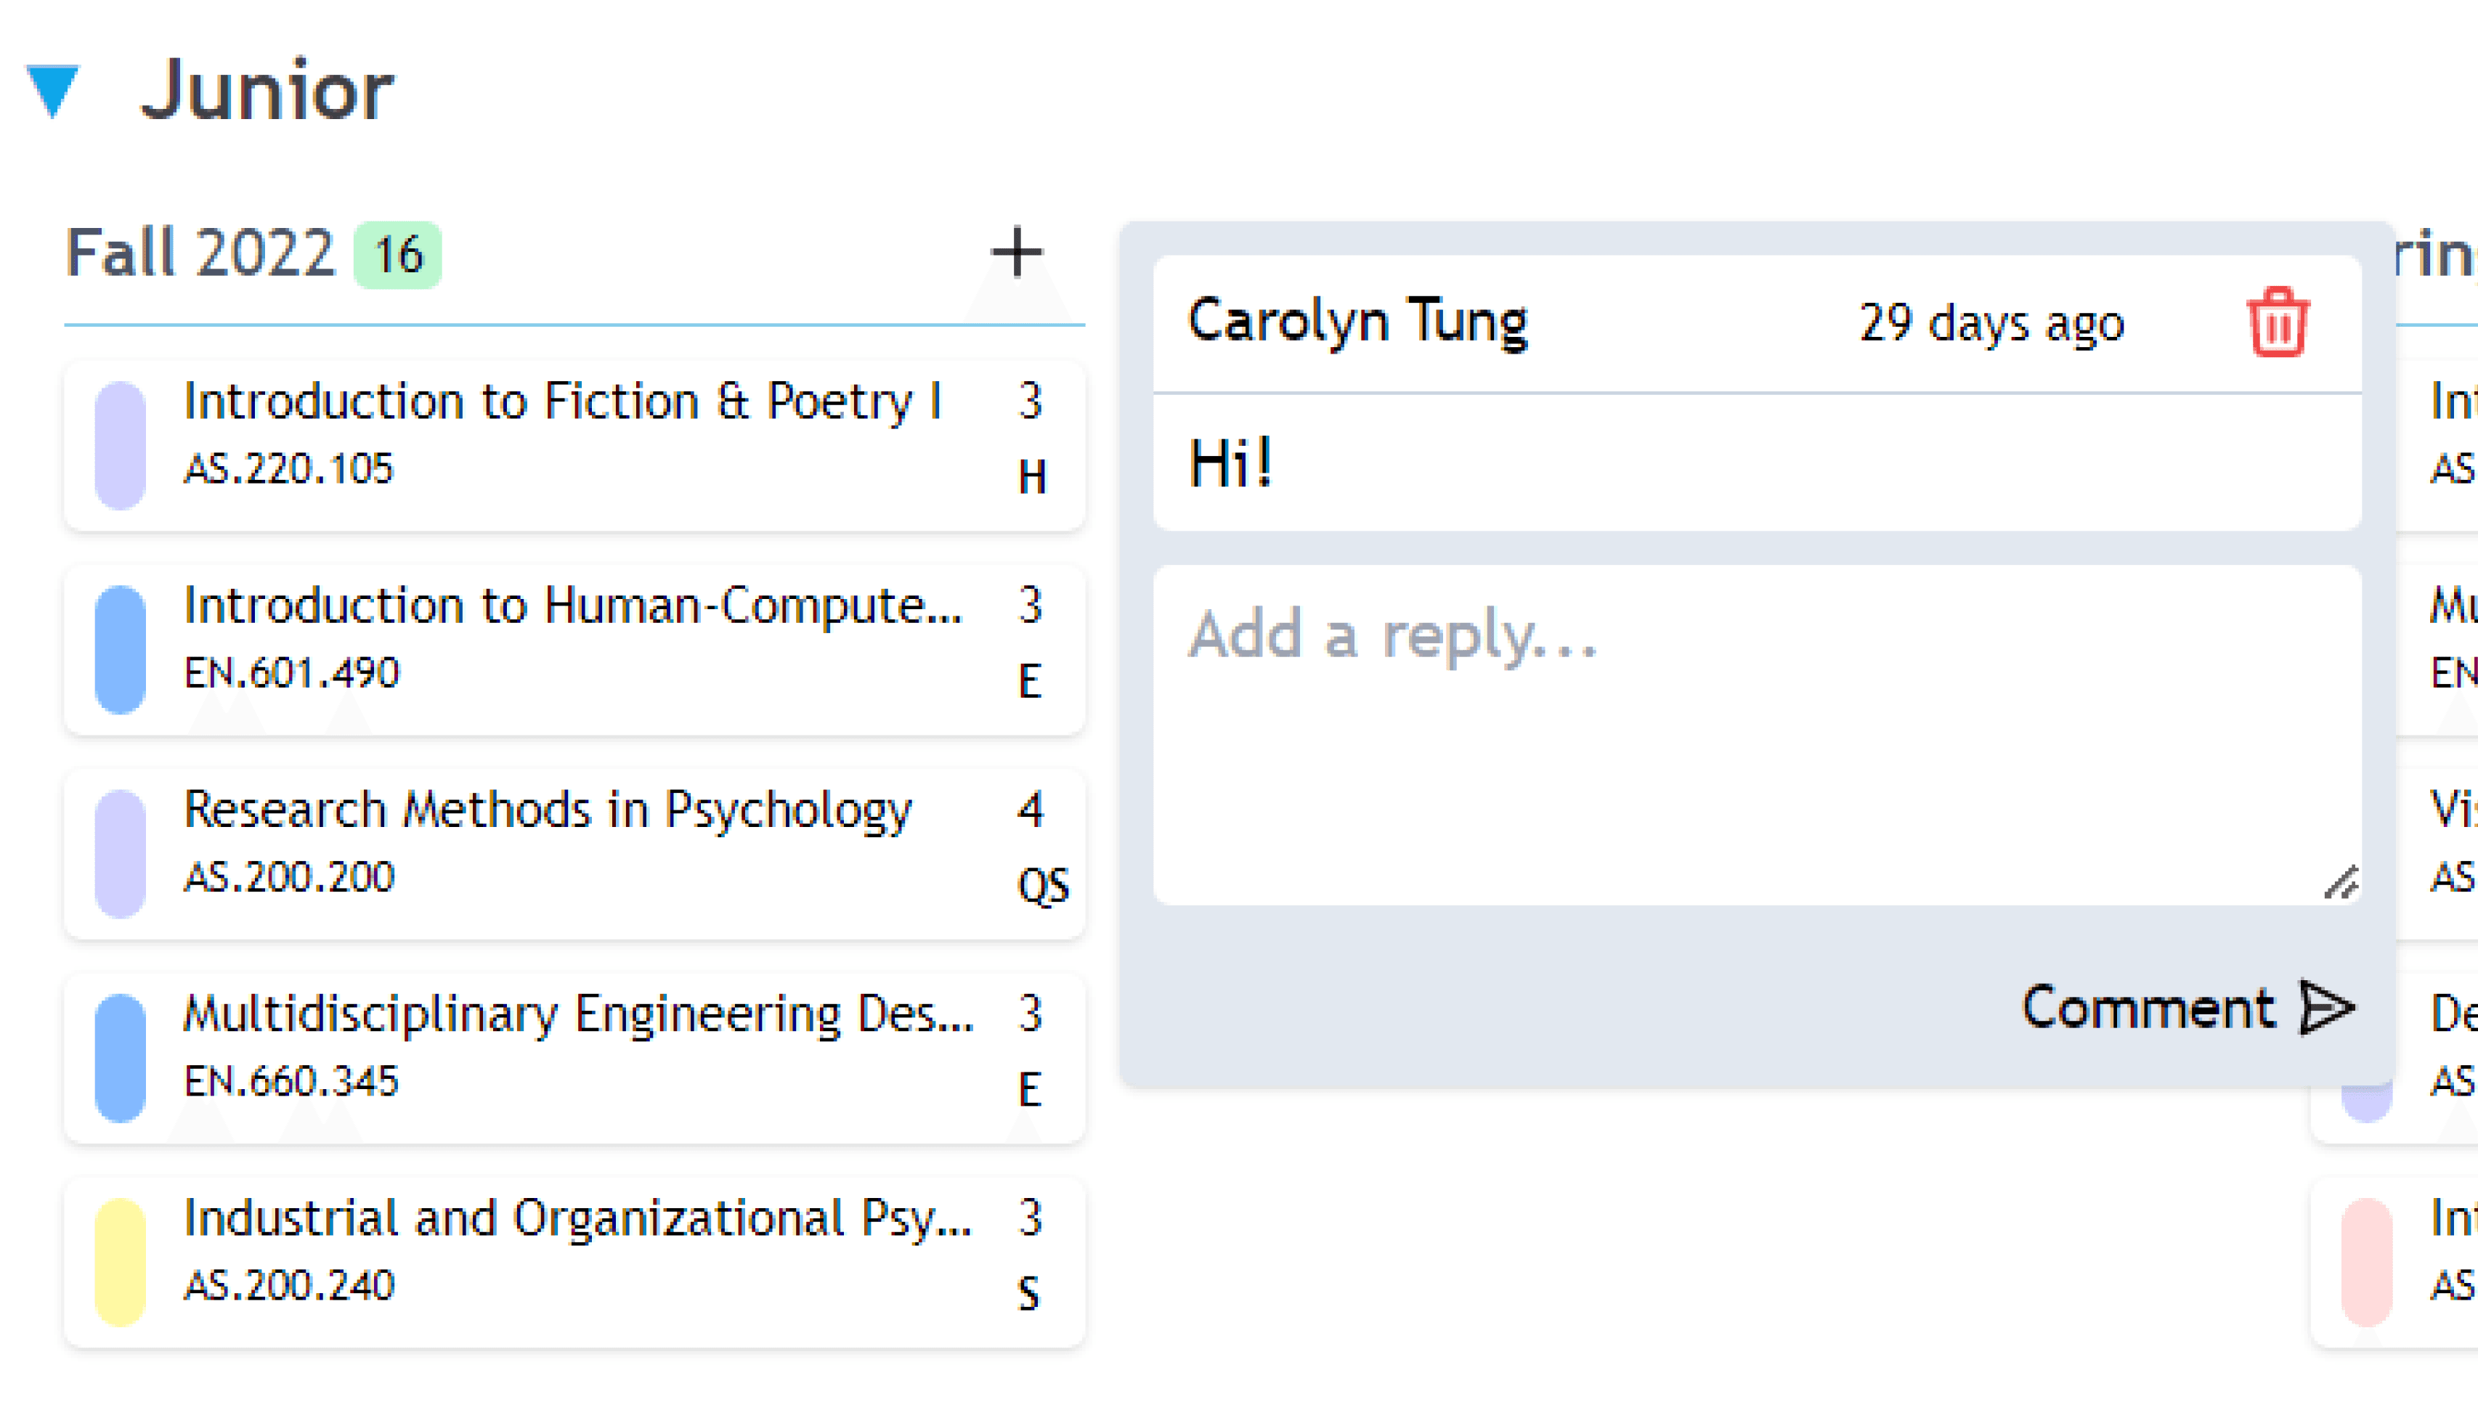Click lavender color tag on Fiction & Poetry
The image size is (2478, 1426).
(121, 446)
